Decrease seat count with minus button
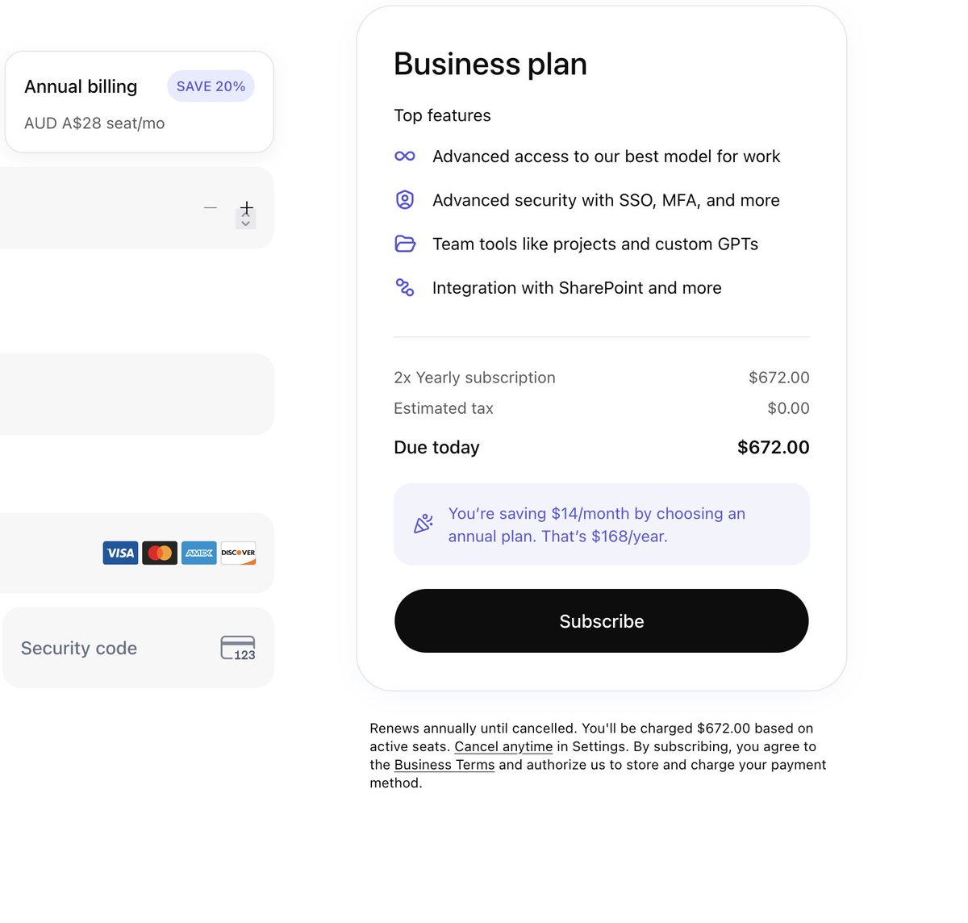Screen dimensions: 968x923 [211, 207]
